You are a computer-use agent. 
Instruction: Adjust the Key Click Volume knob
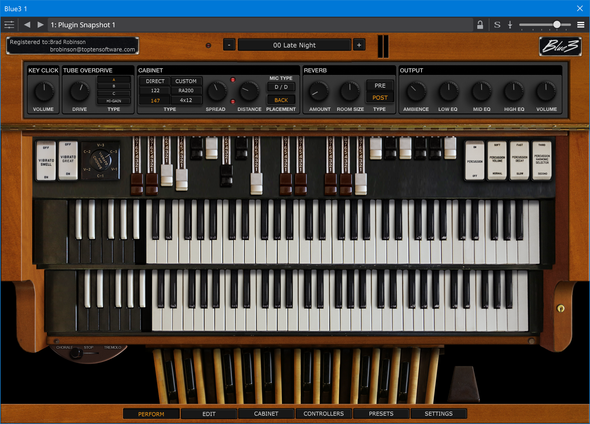point(44,92)
